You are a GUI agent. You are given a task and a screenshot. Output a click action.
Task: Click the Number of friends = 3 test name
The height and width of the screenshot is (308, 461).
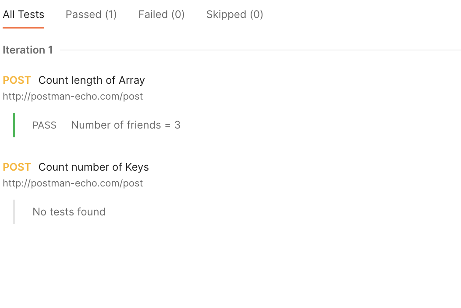tap(125, 125)
